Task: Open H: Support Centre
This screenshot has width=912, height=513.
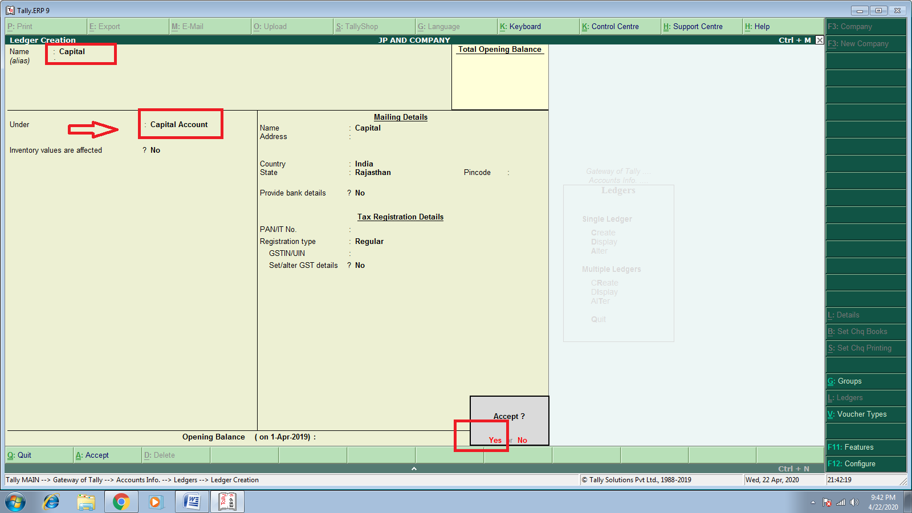Action: point(703,26)
